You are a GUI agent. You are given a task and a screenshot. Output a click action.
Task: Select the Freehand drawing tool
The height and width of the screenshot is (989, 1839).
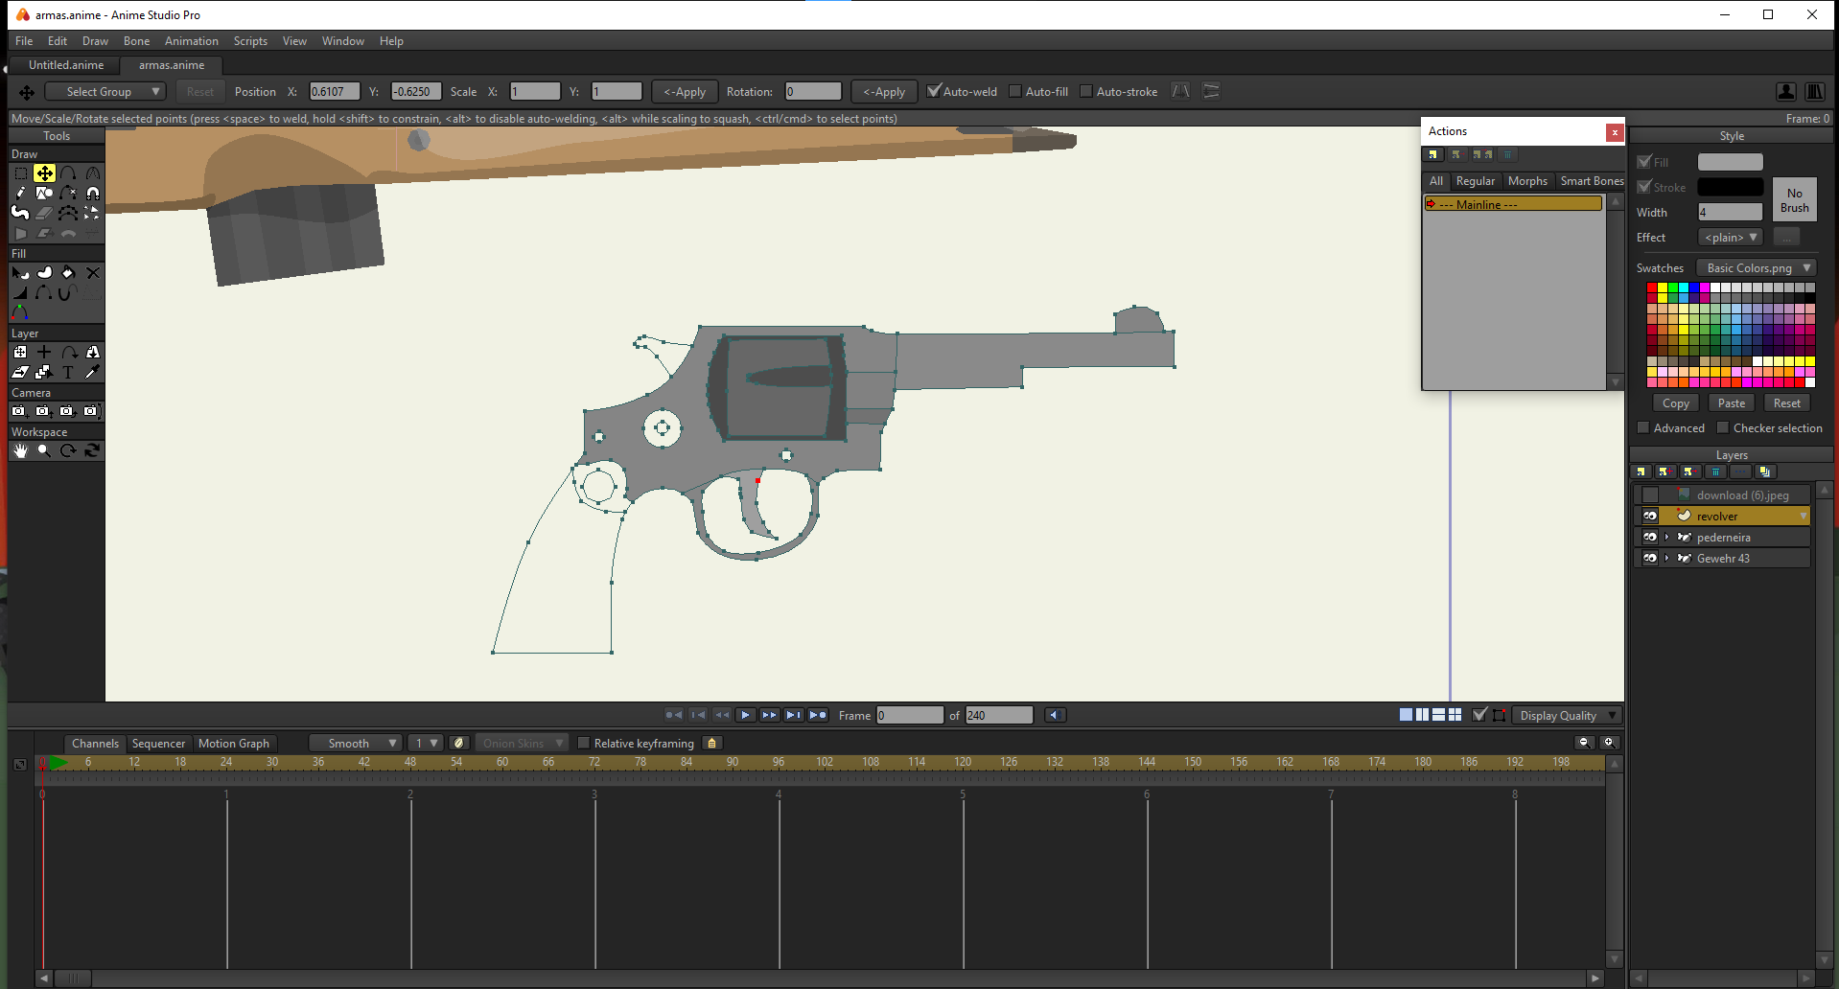pos(20,194)
